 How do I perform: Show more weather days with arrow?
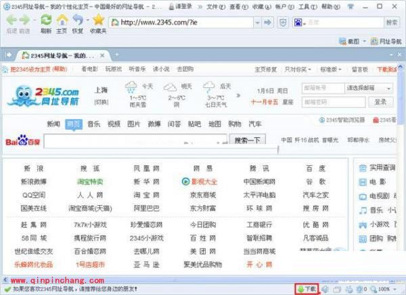pyautogui.click(x=238, y=95)
